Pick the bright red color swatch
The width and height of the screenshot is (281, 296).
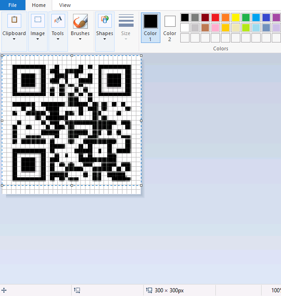pyautogui.click(x=215, y=18)
